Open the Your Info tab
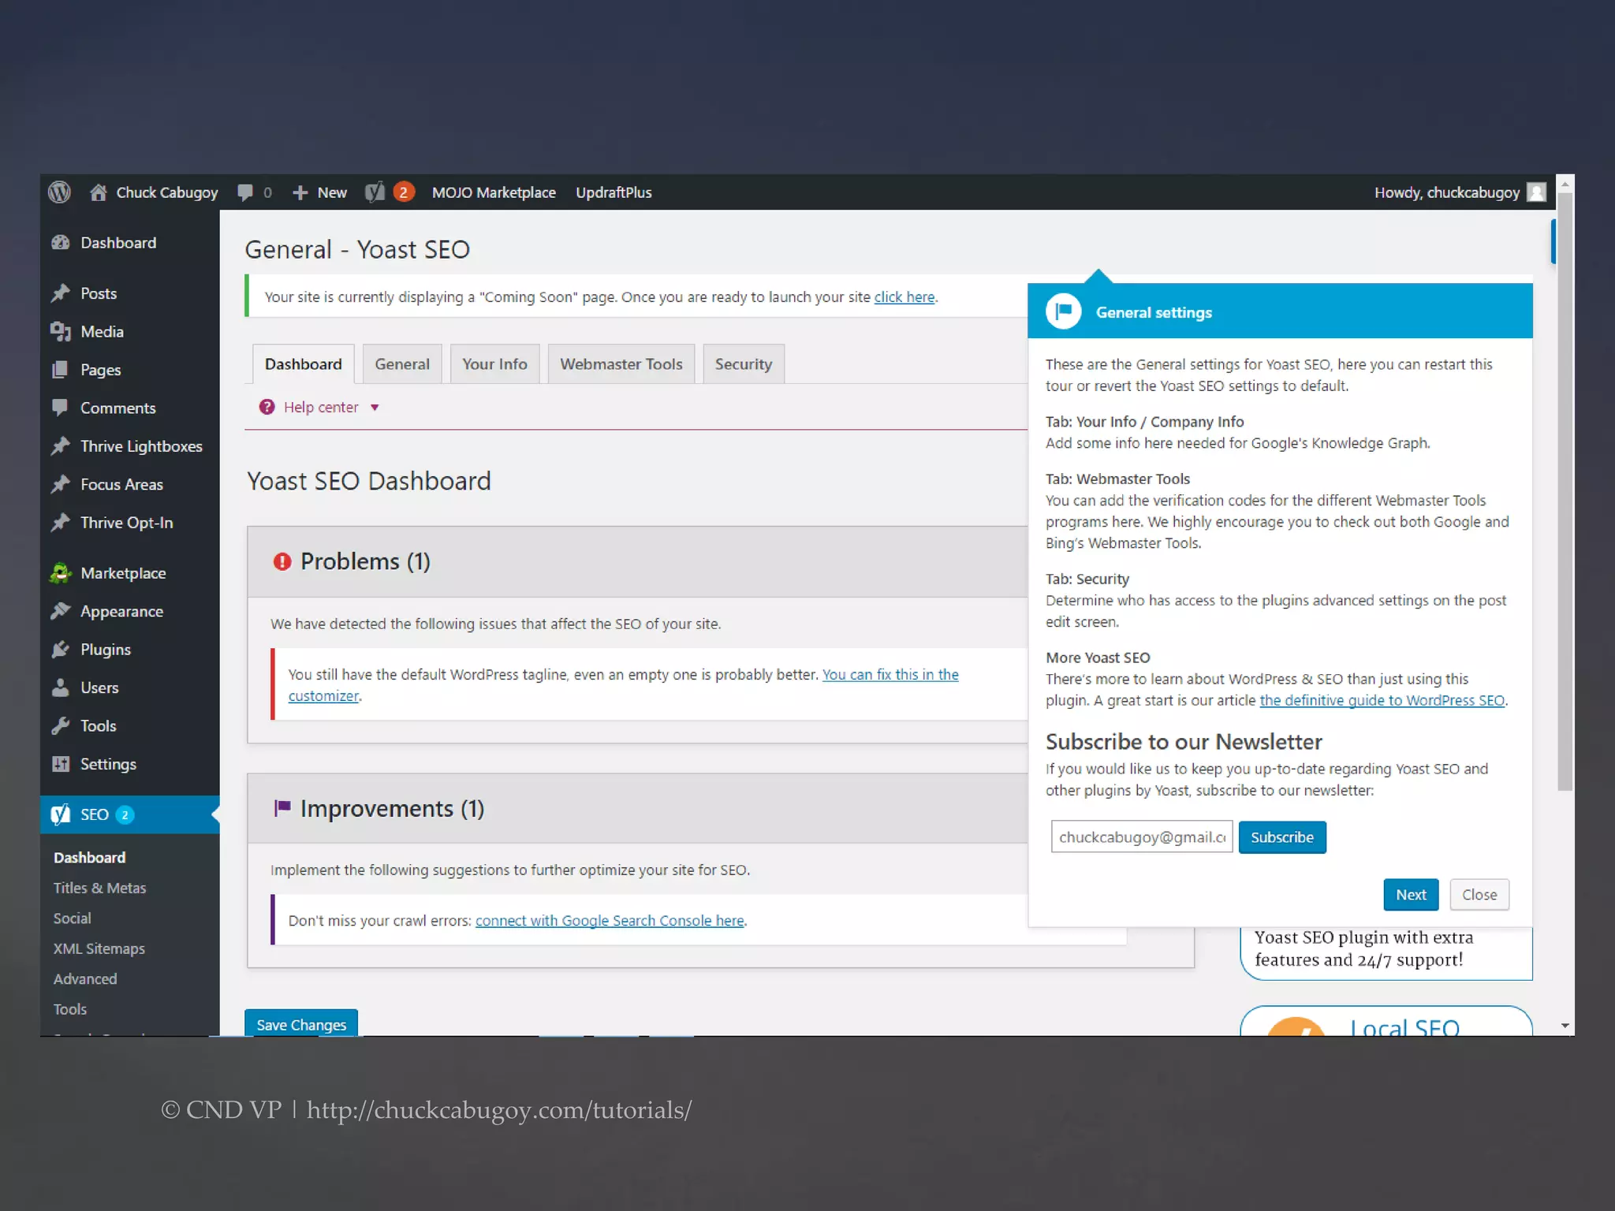The width and height of the screenshot is (1615, 1211). click(x=494, y=364)
